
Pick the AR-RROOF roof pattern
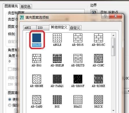click(x=78, y=79)
